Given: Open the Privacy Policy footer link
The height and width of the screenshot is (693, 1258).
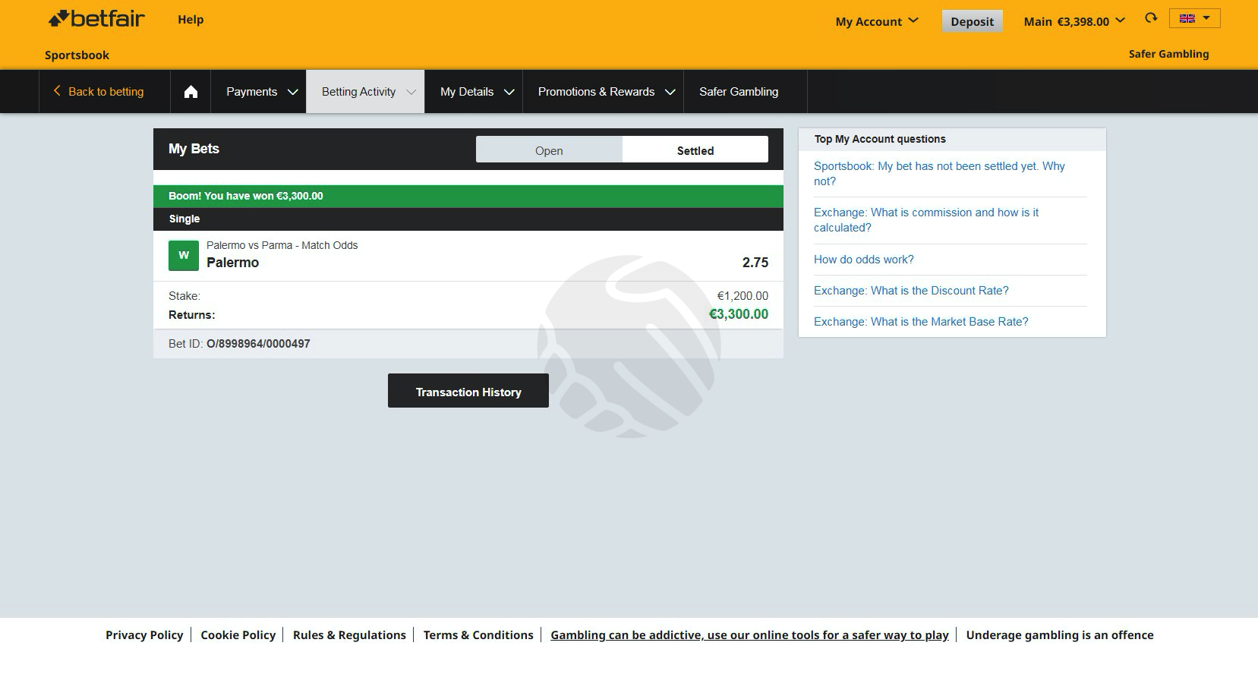Looking at the screenshot, I should [144, 635].
